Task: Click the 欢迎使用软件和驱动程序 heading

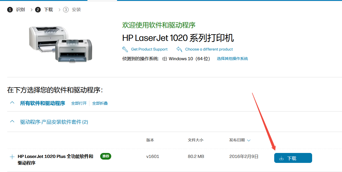Action: pos(159,25)
